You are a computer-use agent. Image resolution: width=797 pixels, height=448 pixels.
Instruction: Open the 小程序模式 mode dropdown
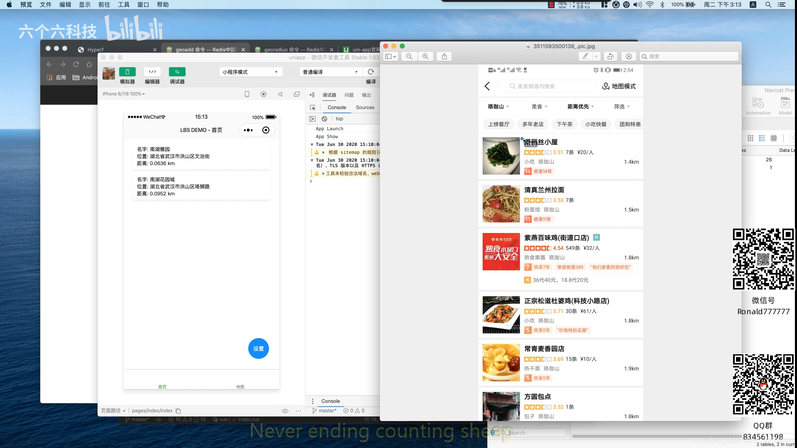click(250, 72)
